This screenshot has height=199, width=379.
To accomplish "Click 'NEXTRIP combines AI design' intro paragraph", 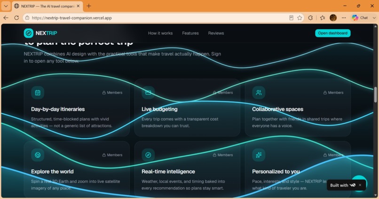I will (x=122, y=57).
